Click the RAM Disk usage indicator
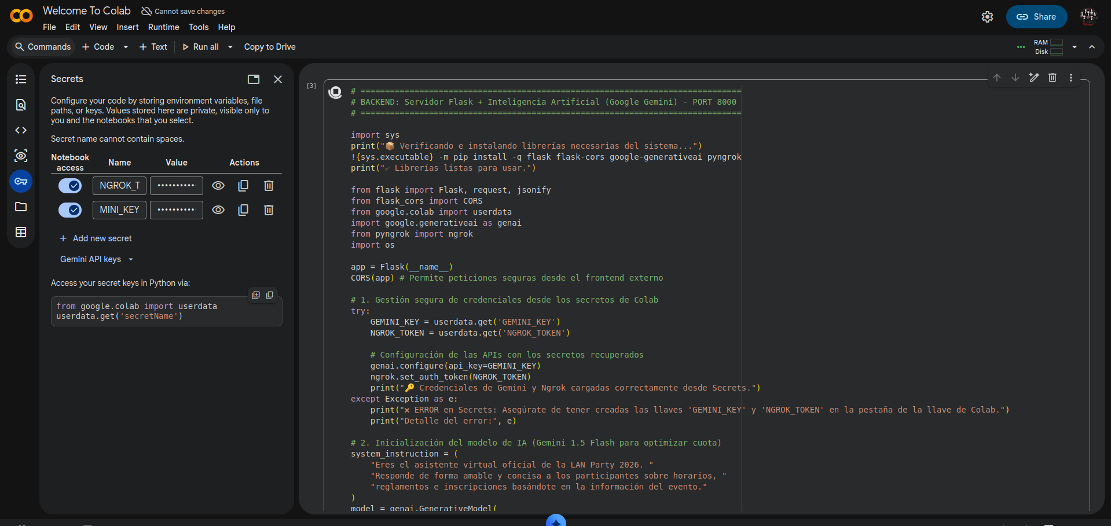The height and width of the screenshot is (526, 1111). tap(1048, 47)
